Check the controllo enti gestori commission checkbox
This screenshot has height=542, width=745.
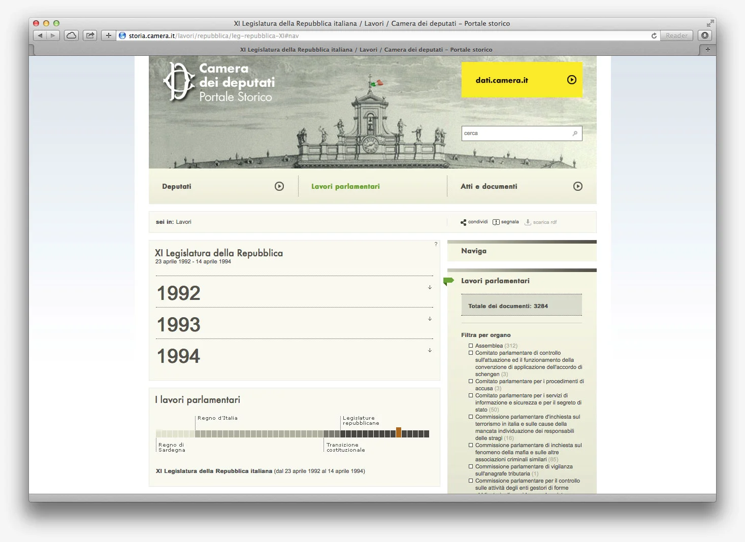[471, 481]
